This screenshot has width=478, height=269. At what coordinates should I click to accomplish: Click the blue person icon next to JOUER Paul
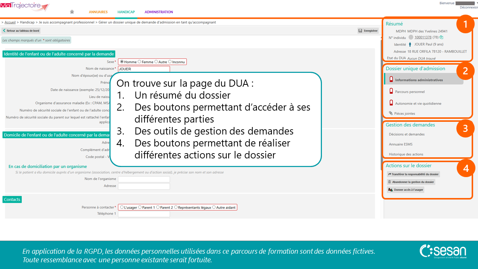tap(410, 44)
